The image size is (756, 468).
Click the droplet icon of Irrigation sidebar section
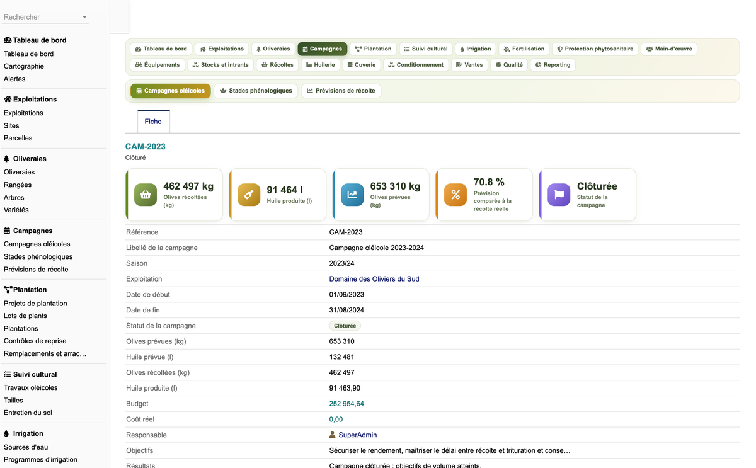tap(6, 433)
